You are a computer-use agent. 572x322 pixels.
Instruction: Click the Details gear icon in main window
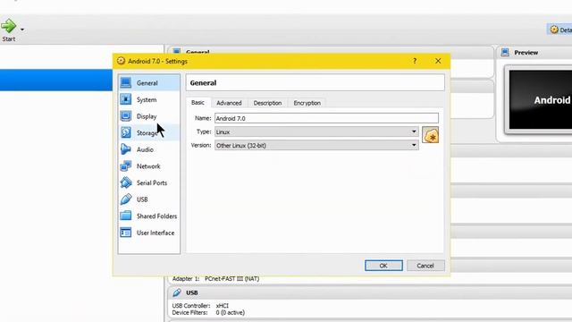(x=554, y=30)
